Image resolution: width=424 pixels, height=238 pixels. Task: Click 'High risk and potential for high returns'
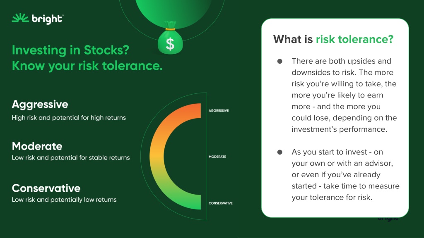69,118
